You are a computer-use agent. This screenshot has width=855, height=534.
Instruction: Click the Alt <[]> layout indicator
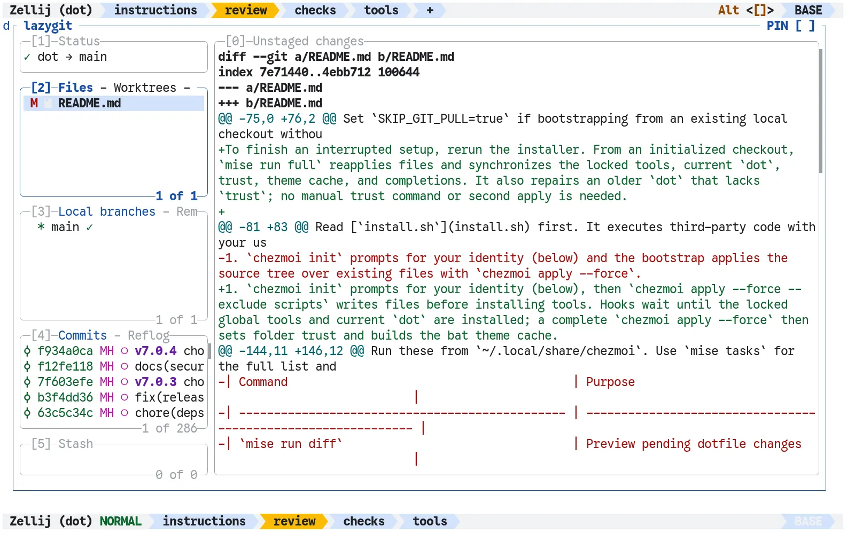coord(745,10)
